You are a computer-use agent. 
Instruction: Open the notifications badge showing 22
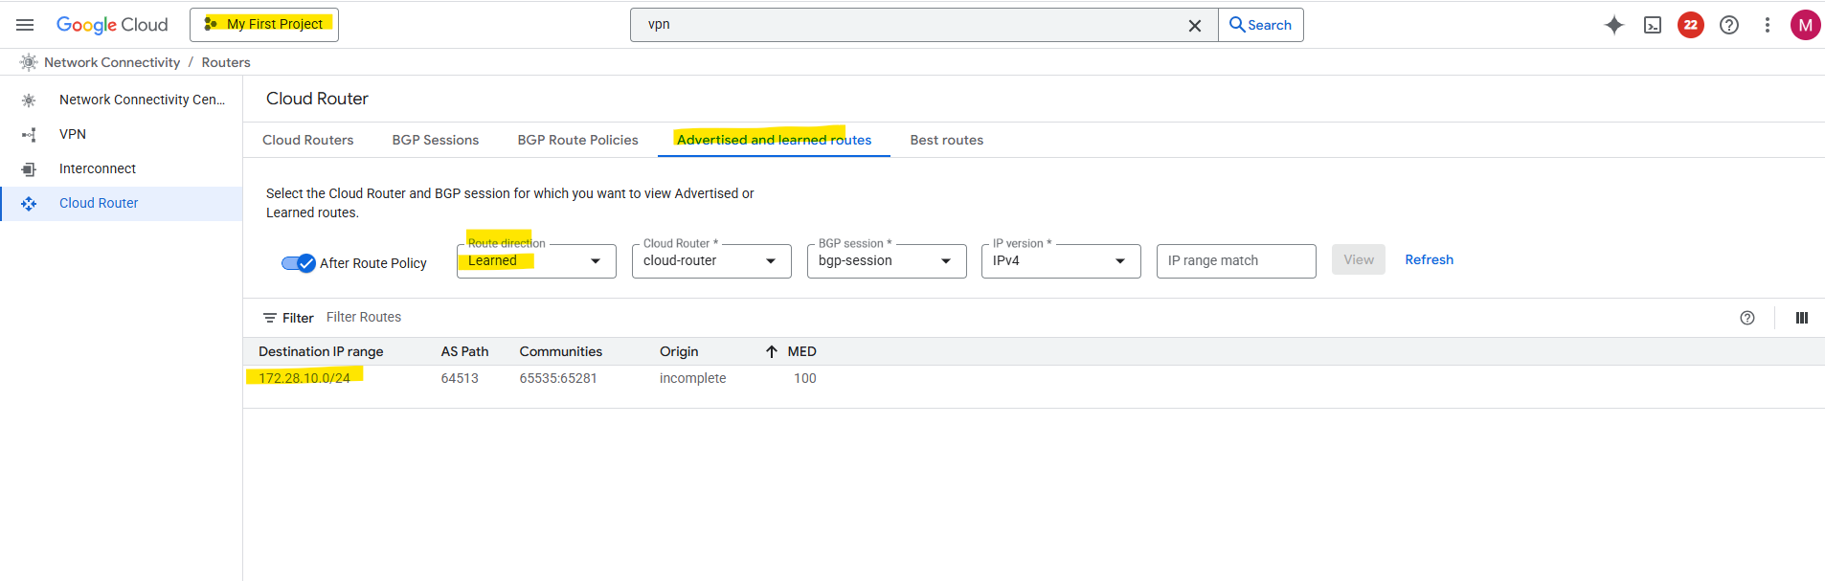pyautogui.click(x=1691, y=25)
